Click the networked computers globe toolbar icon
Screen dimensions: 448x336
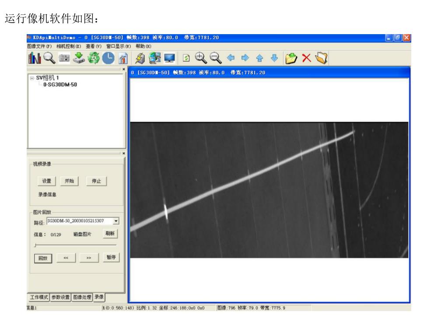pyautogui.click(x=154, y=58)
